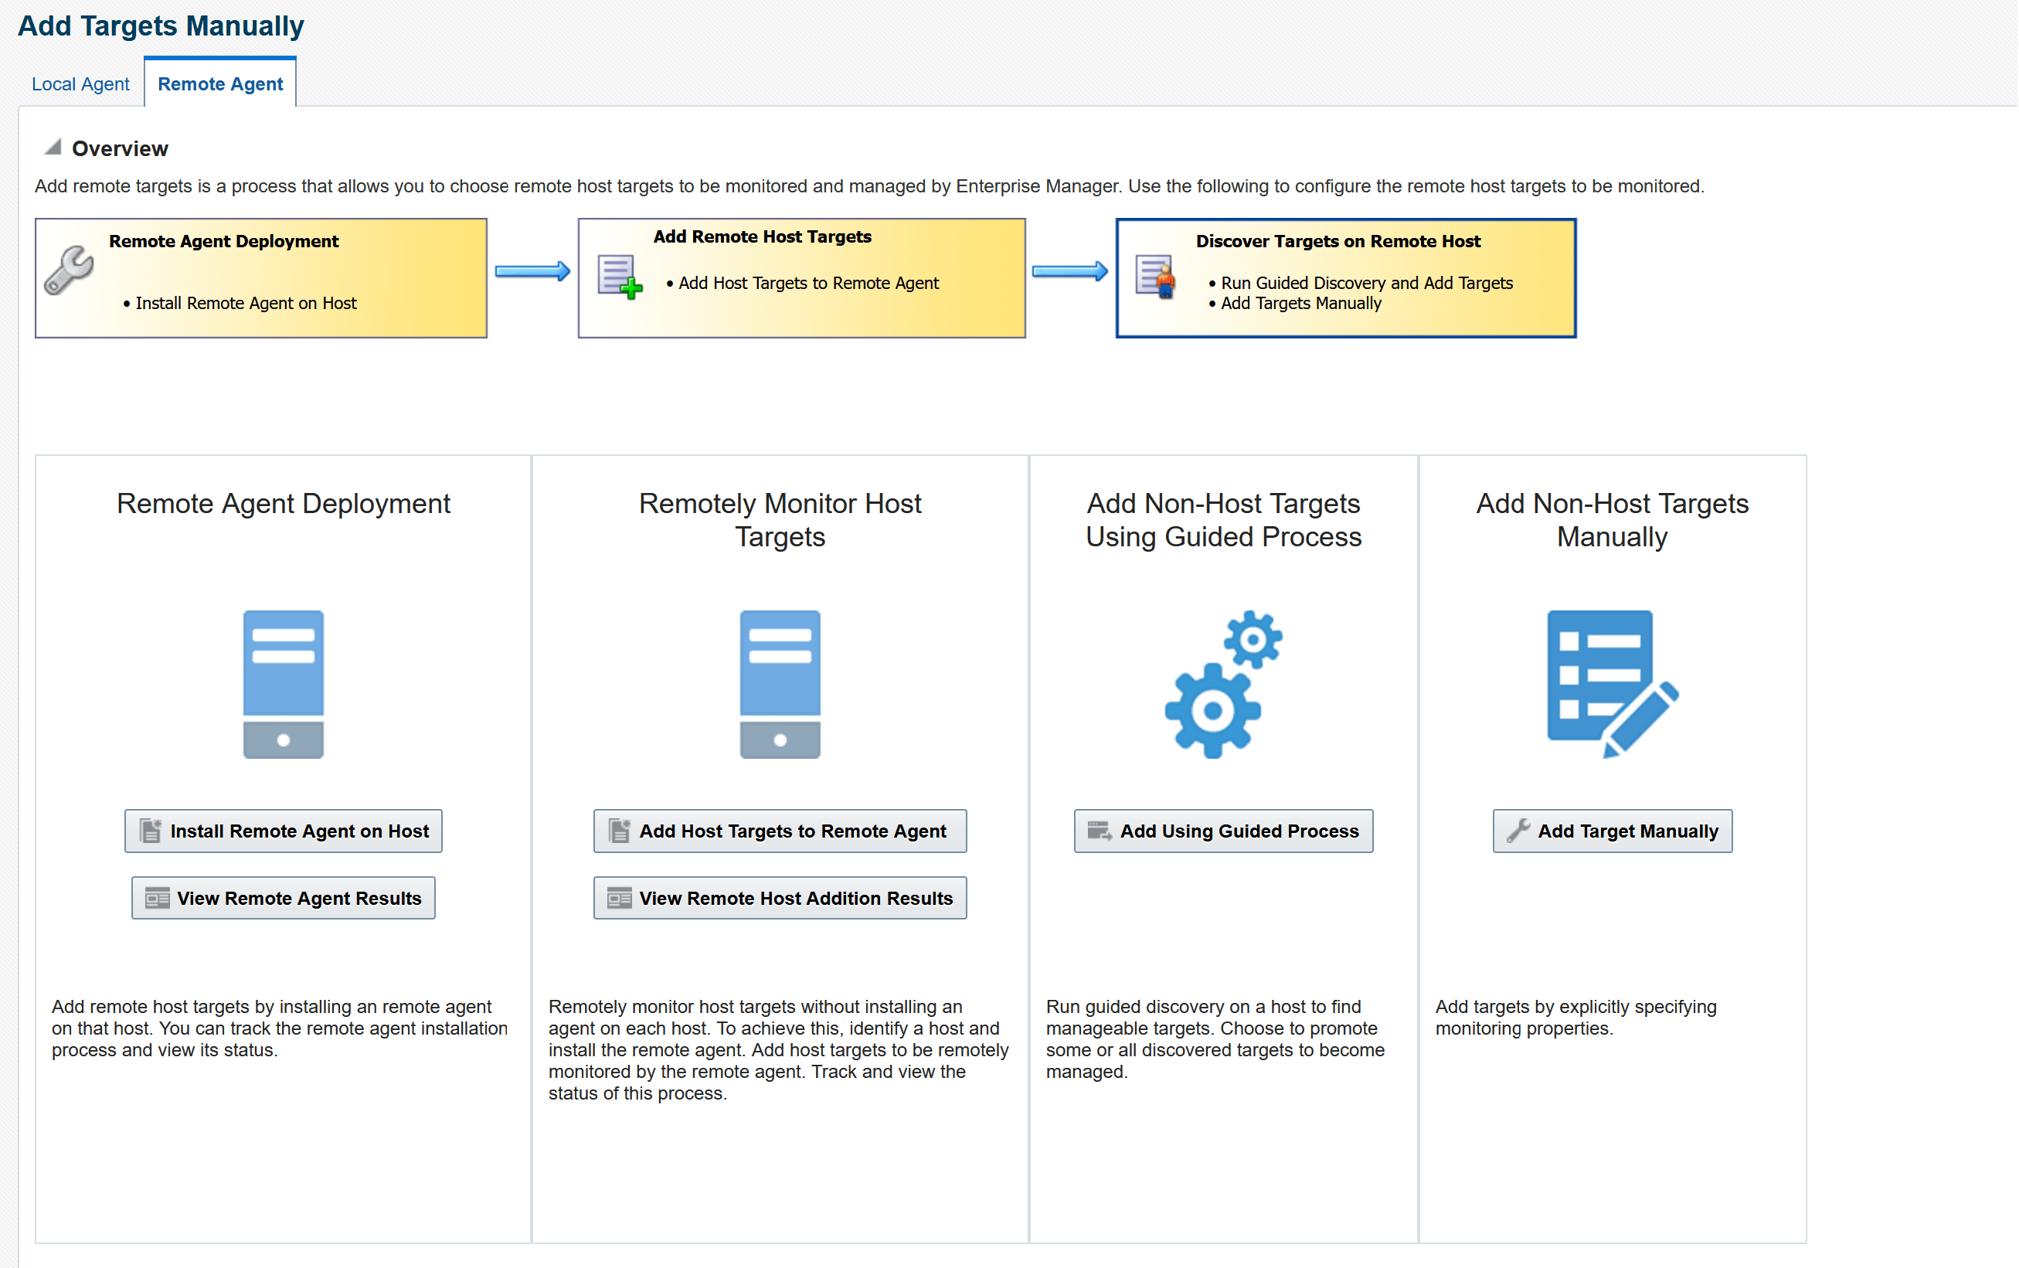Click server icon under Remotely Monitor Host Targets
The width and height of the screenshot is (2019, 1268).
tap(780, 685)
